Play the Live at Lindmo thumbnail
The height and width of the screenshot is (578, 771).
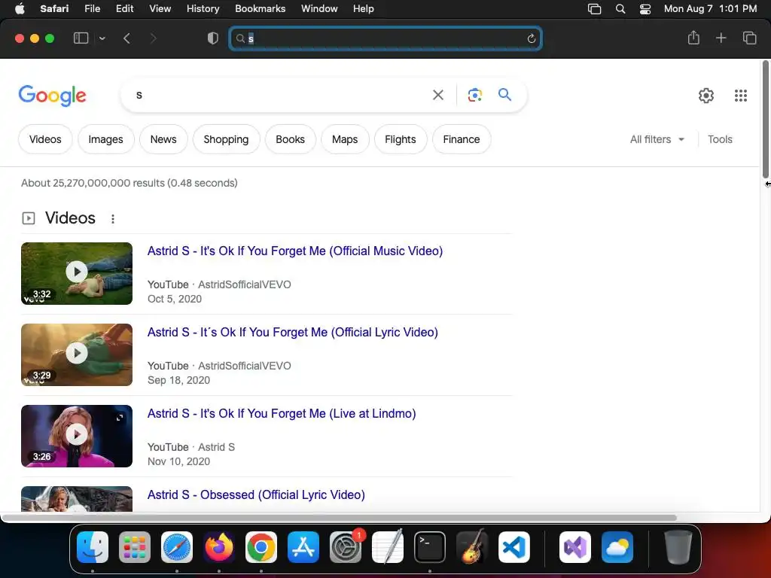tap(77, 436)
